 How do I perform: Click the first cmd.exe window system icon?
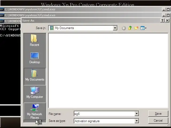tap(2, 10)
